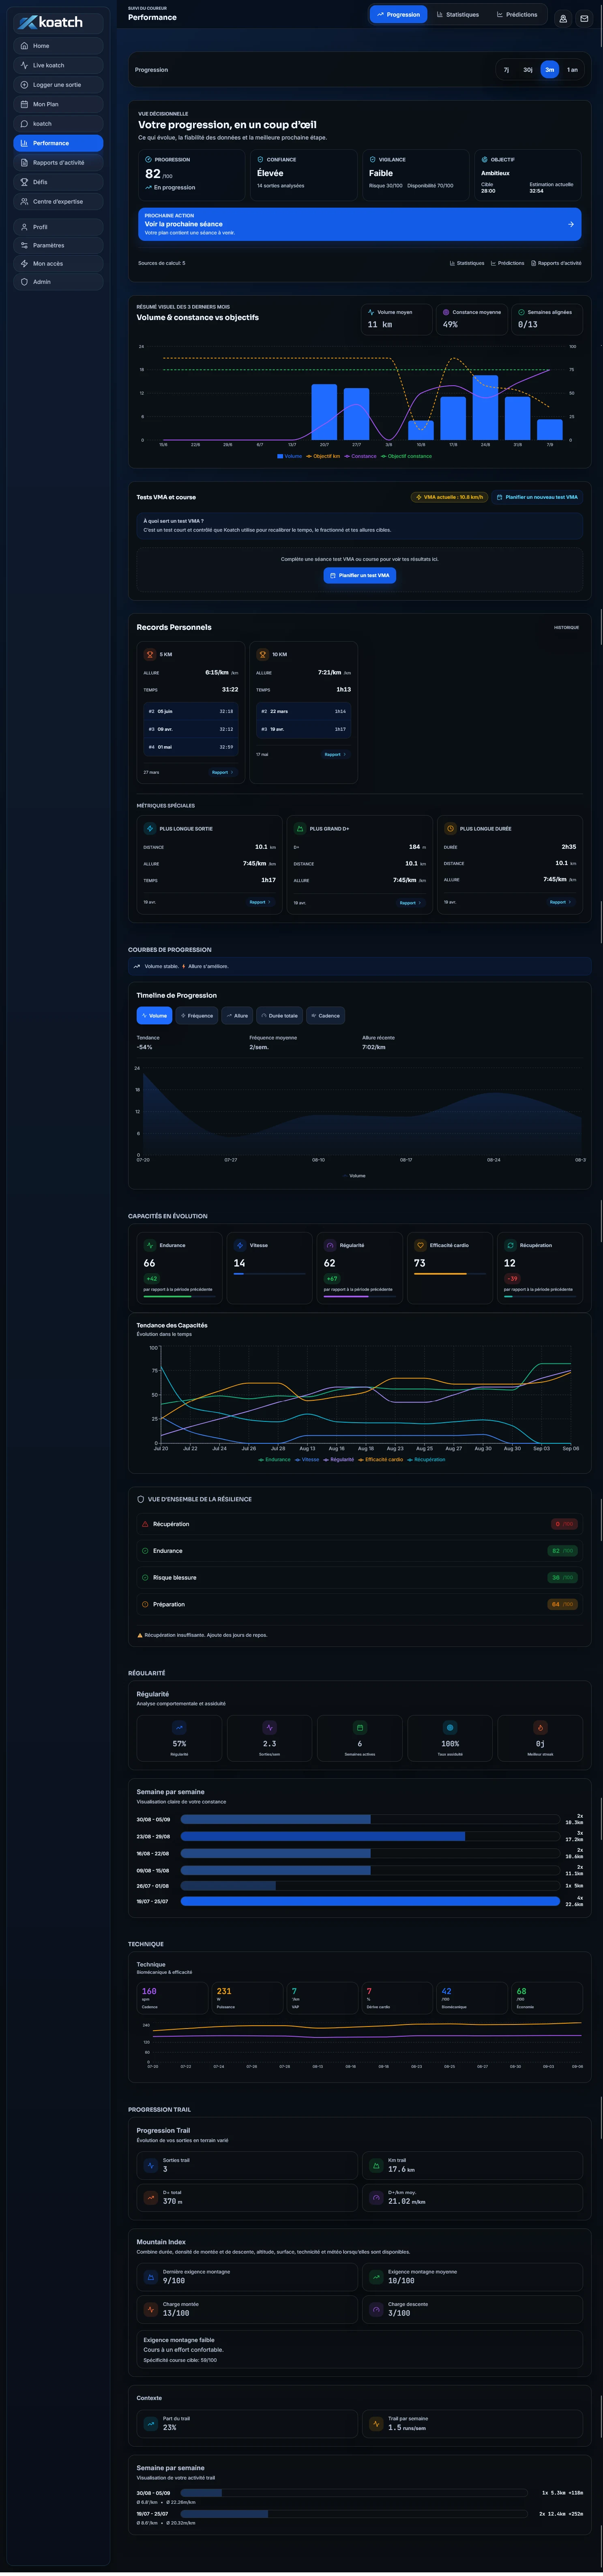Open the Statistiques link beside Sources de calcul
This screenshot has height=2576, width=603.
(x=467, y=263)
